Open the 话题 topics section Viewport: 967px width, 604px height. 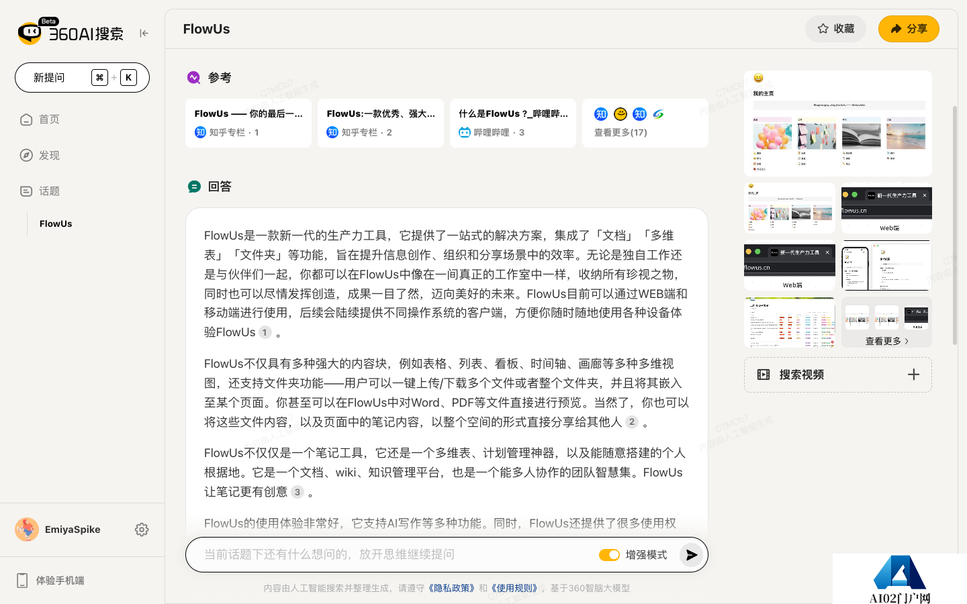click(49, 191)
